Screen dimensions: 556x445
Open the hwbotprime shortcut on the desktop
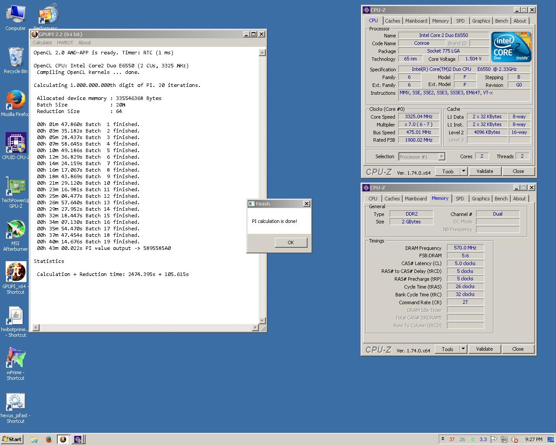click(x=15, y=321)
